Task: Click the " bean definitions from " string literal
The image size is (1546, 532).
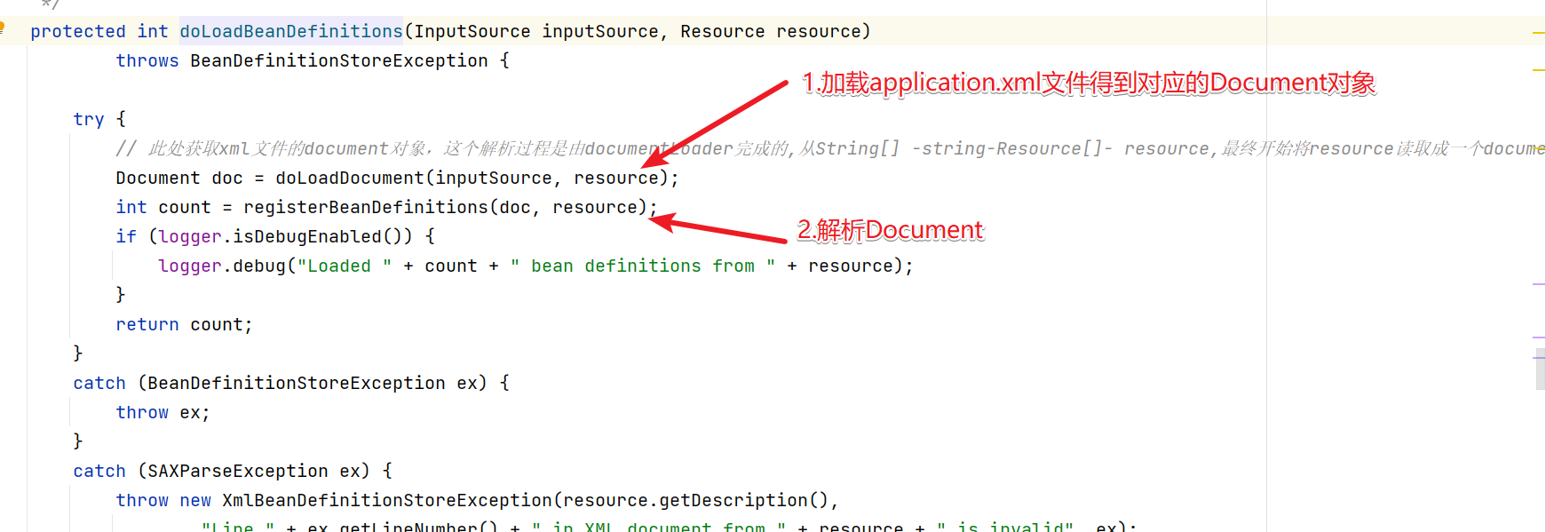Action: tap(643, 266)
